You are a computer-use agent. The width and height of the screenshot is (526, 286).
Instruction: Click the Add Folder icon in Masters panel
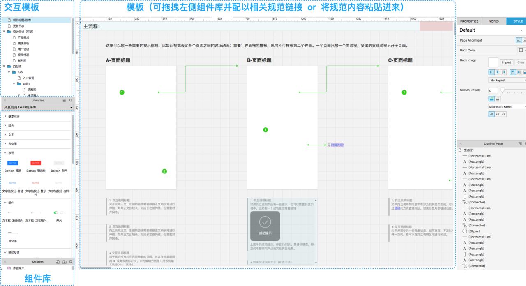[65, 262]
